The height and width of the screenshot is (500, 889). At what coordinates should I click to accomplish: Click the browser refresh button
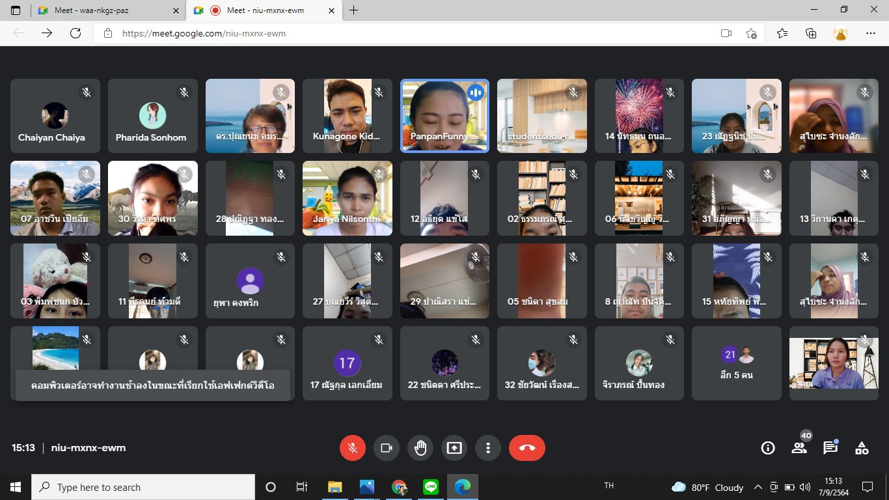pos(75,33)
